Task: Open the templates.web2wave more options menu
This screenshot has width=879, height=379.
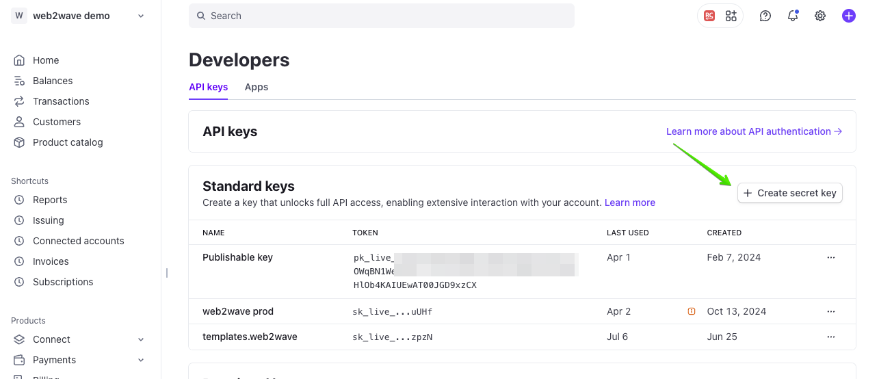Action: (831, 337)
